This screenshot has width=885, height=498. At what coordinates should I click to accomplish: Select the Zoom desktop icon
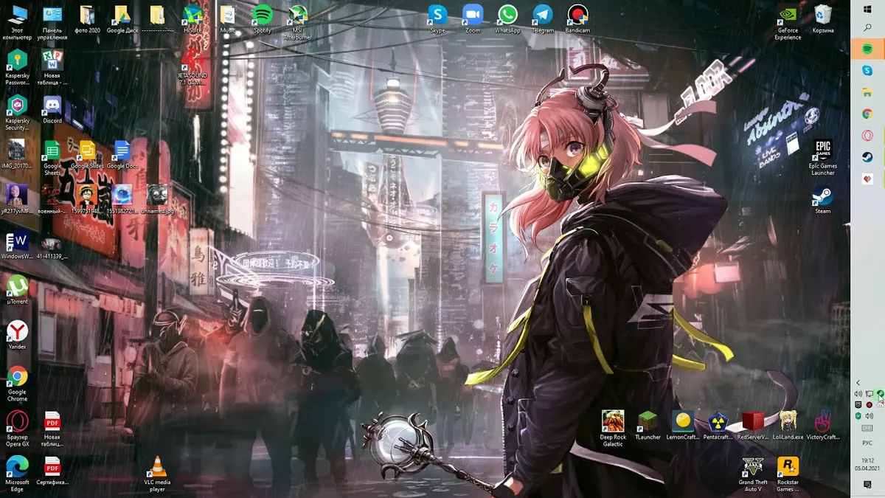[x=473, y=19]
